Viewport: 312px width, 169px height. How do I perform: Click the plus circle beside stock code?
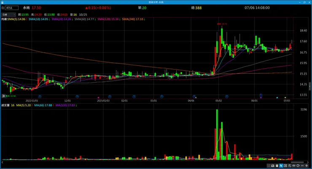coord(3,8)
